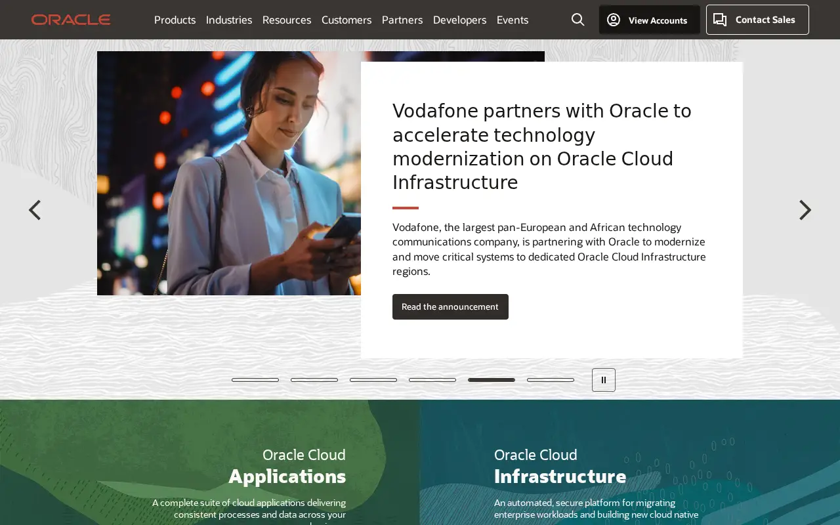Open the site search magnifier icon
Viewport: 840px width, 525px height.
577,20
